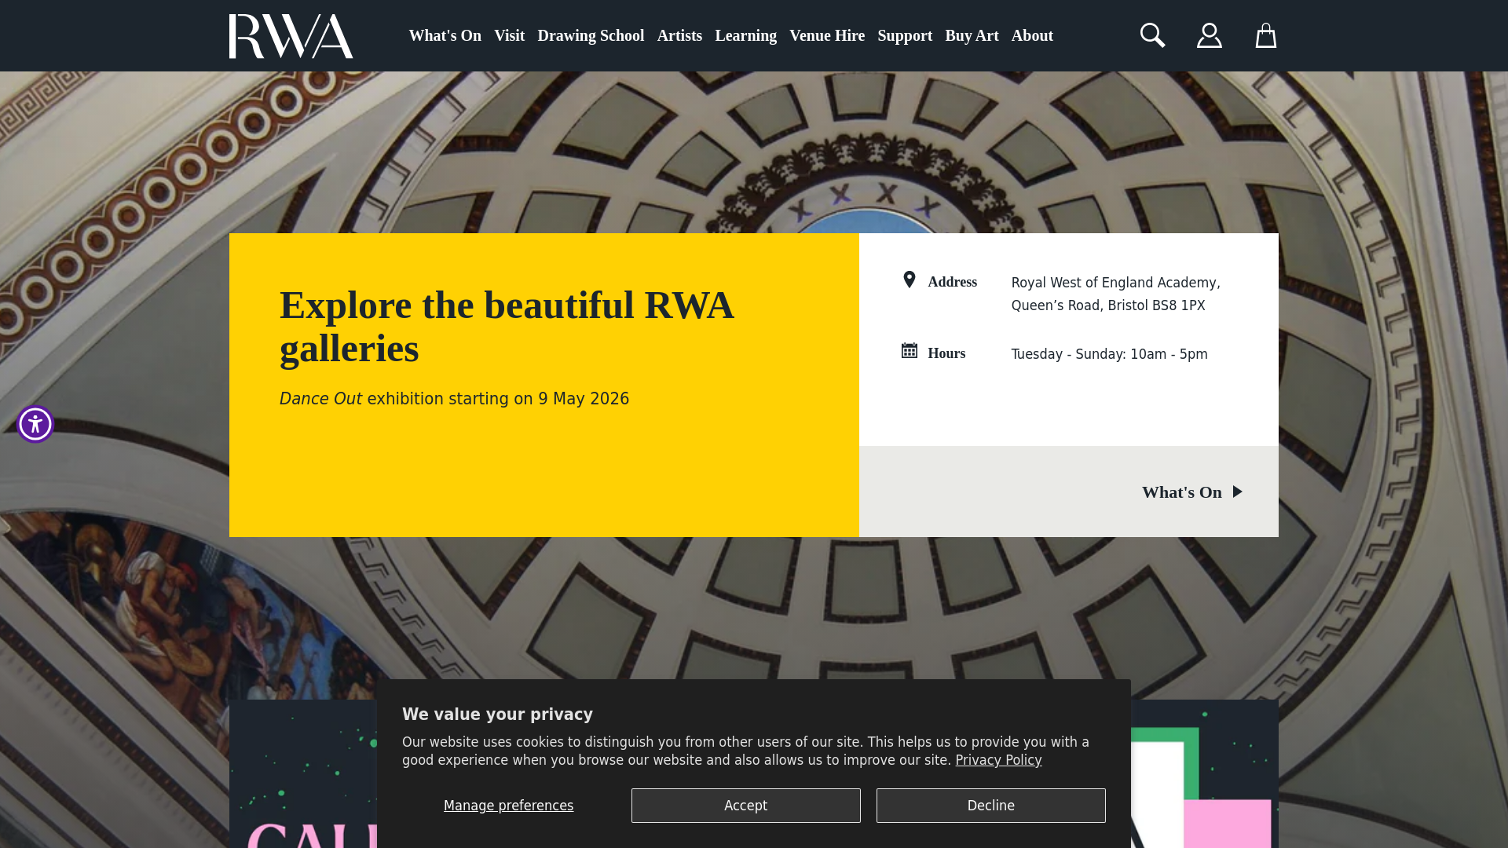Viewport: 1508px width, 848px height.
Task: Open the Drawing School menu
Action: click(591, 35)
